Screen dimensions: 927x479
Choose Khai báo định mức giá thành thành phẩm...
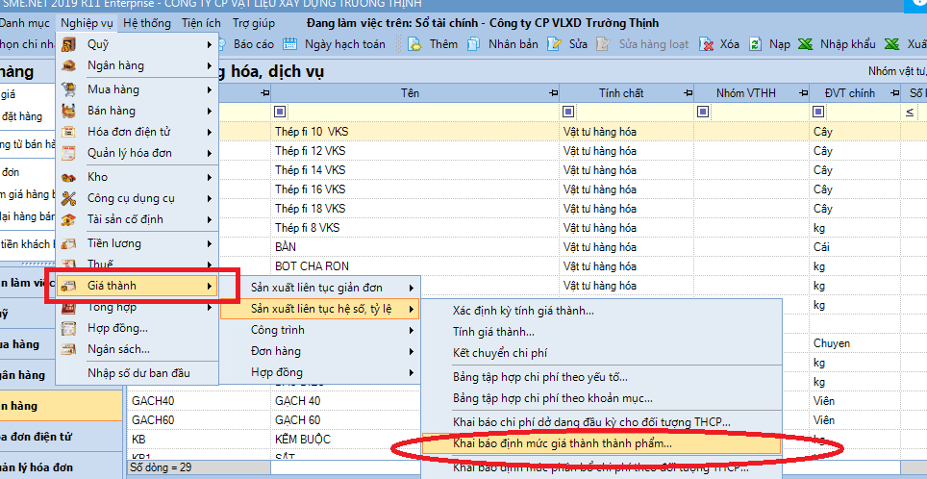601,442
